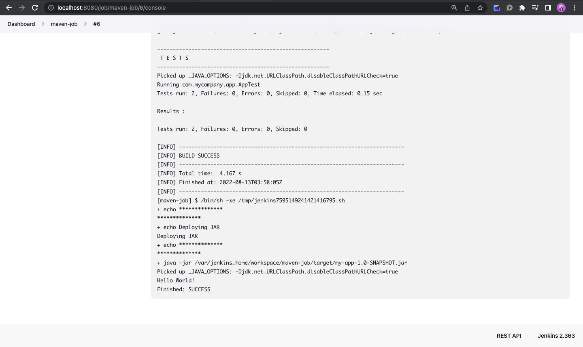Open the three-dot browser menu

574,8
